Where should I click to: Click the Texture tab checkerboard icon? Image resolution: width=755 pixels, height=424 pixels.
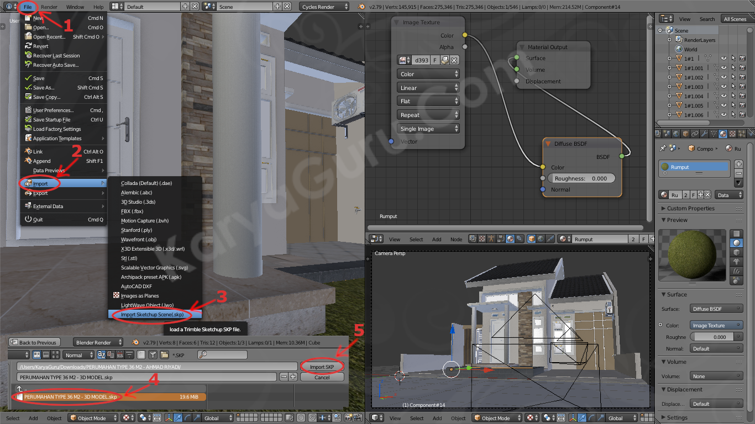click(x=732, y=134)
